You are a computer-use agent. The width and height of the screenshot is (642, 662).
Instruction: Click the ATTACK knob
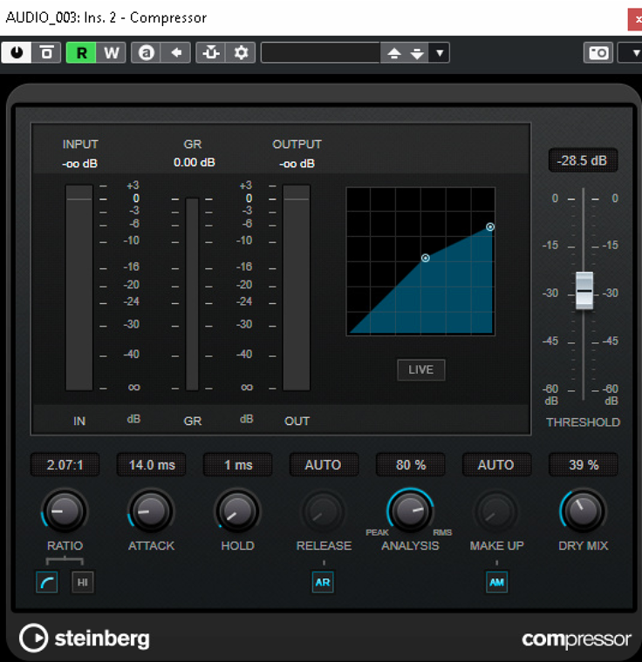(x=151, y=510)
